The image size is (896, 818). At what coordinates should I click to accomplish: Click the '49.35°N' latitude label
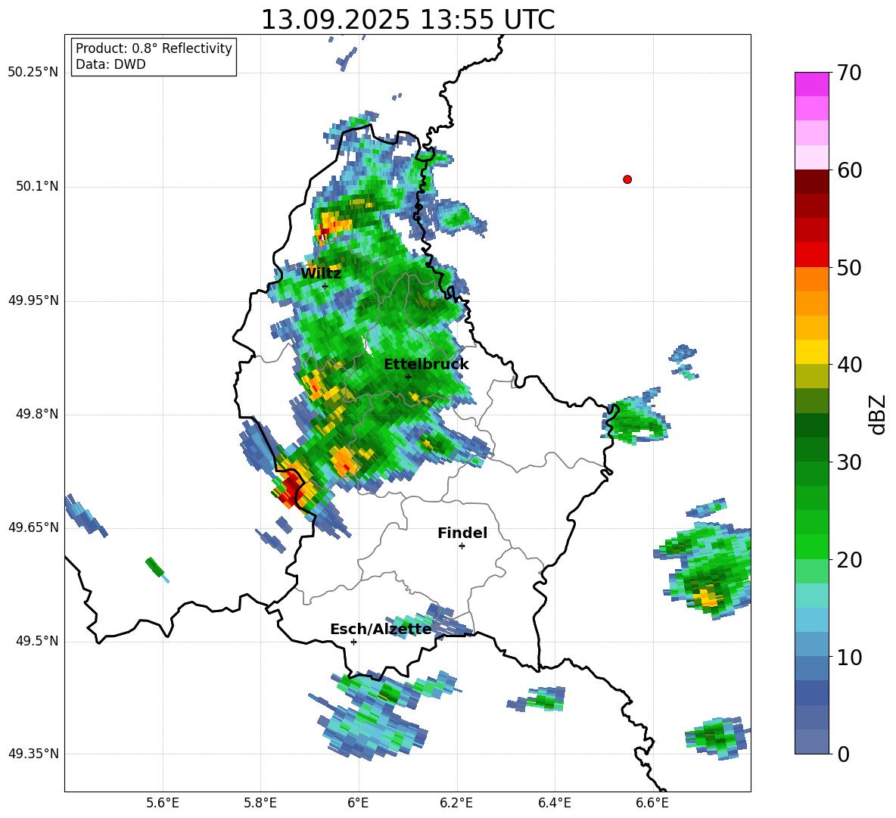[33, 754]
